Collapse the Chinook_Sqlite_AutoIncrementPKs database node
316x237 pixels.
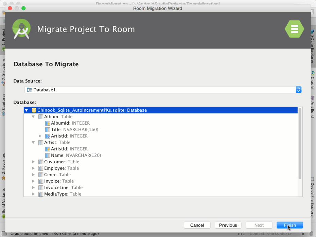tap(27, 110)
